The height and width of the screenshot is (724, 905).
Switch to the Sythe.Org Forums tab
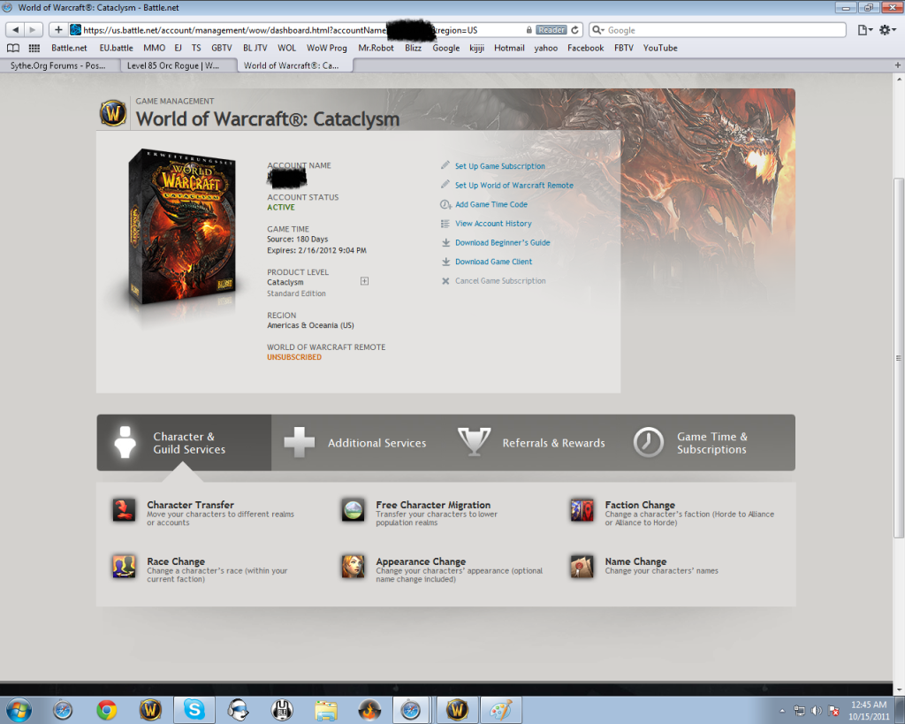tap(58, 65)
